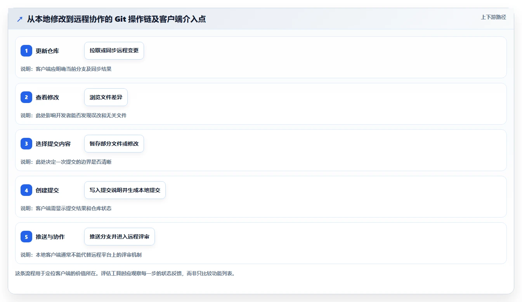
Task: Click the heading 从本地修改到远程协作的 Git 操作链及客户端介入点
Action: tap(116, 19)
